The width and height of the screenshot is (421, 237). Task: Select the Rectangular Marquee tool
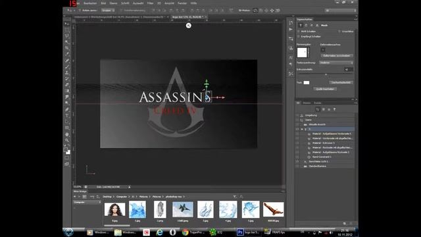(x=67, y=30)
